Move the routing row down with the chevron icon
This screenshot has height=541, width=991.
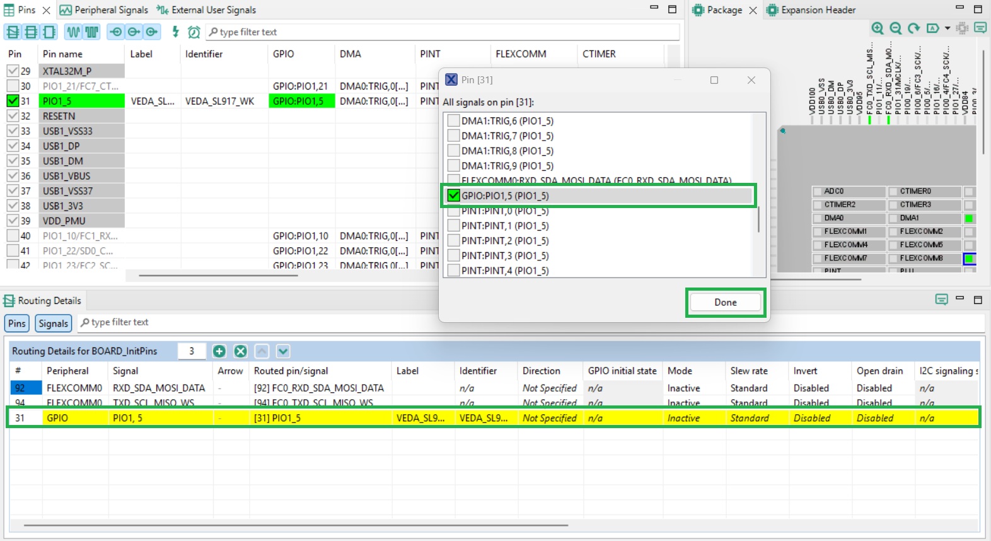tap(283, 351)
